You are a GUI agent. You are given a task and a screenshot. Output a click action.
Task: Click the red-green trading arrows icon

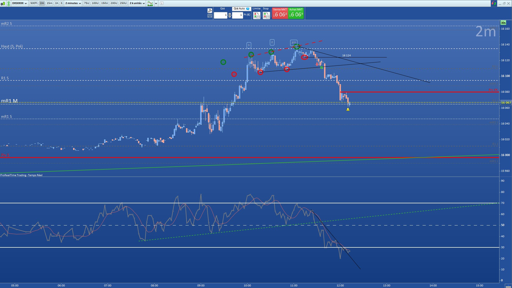click(494, 3)
